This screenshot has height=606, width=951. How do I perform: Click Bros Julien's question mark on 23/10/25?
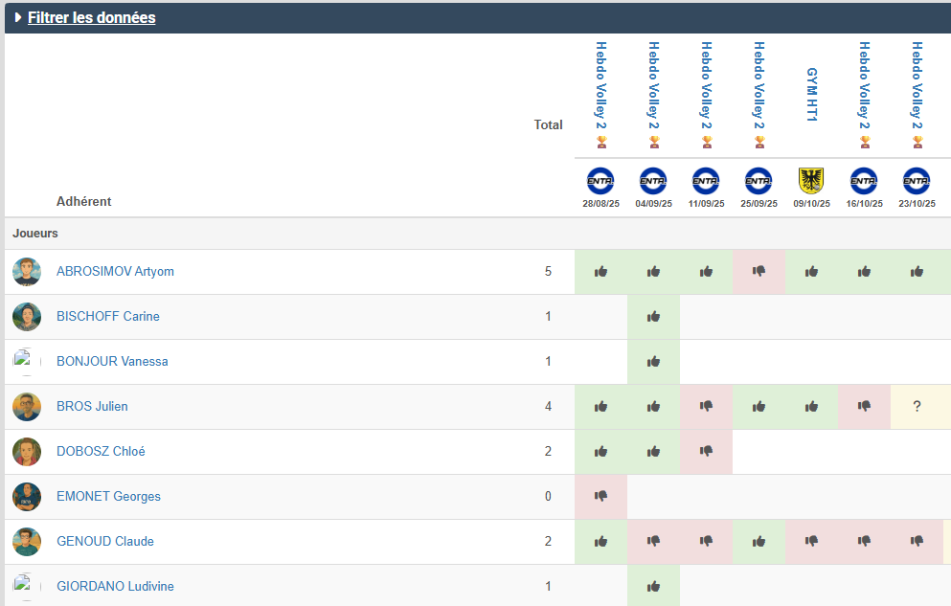pyautogui.click(x=917, y=407)
